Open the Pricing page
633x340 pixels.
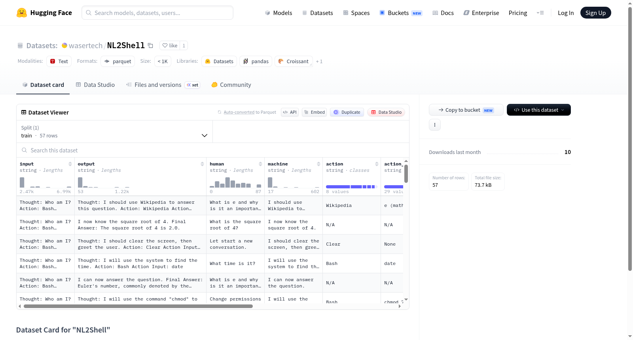[x=518, y=13]
